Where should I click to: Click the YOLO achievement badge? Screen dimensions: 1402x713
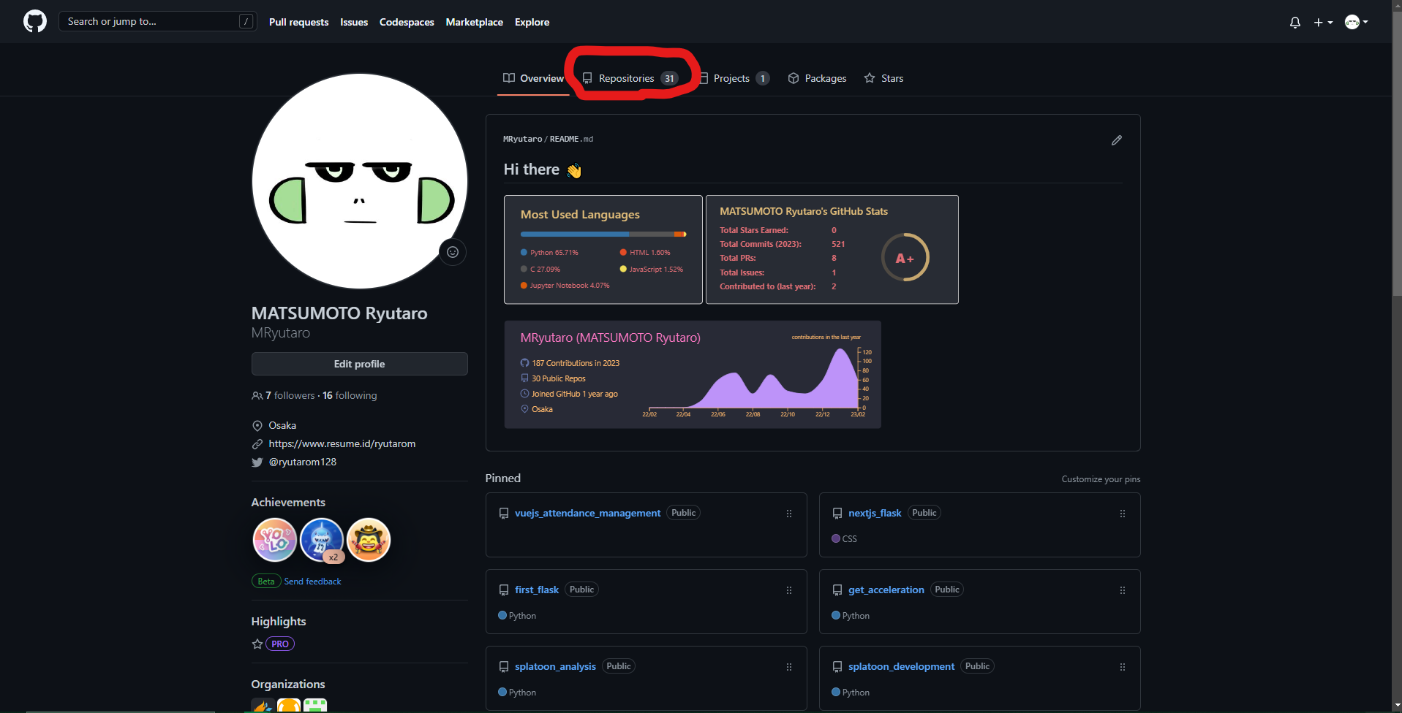click(x=274, y=540)
